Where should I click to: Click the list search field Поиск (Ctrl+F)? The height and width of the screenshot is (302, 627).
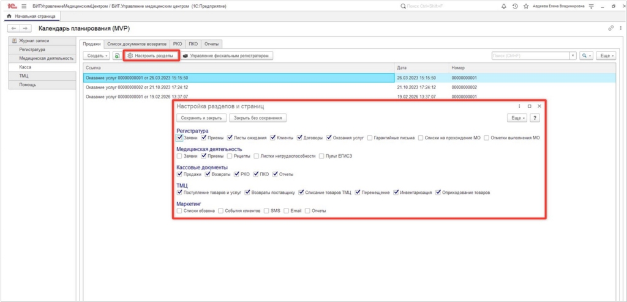click(x=530, y=56)
